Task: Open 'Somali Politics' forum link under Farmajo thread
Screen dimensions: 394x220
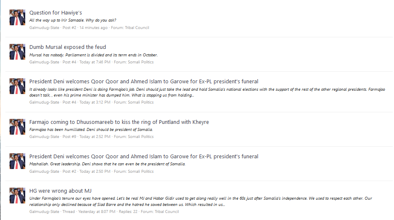Action: click(141, 137)
